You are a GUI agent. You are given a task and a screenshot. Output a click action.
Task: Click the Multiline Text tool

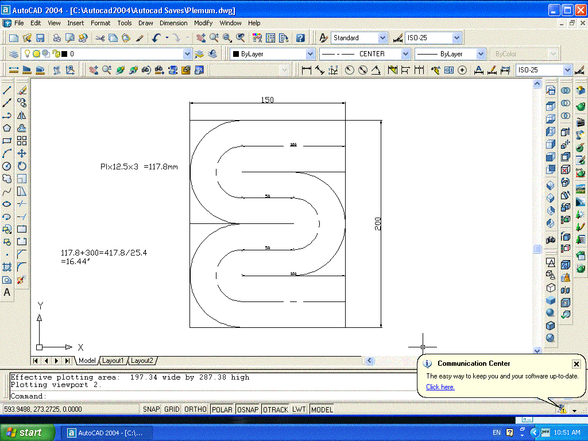[x=7, y=292]
